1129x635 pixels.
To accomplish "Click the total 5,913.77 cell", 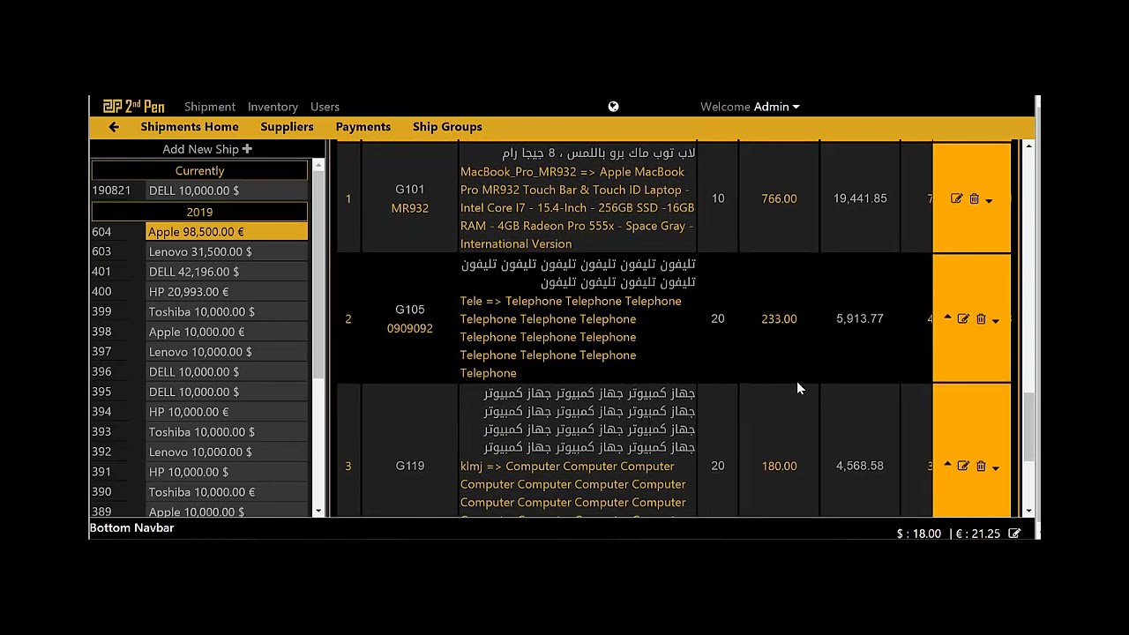I will pyautogui.click(x=860, y=318).
